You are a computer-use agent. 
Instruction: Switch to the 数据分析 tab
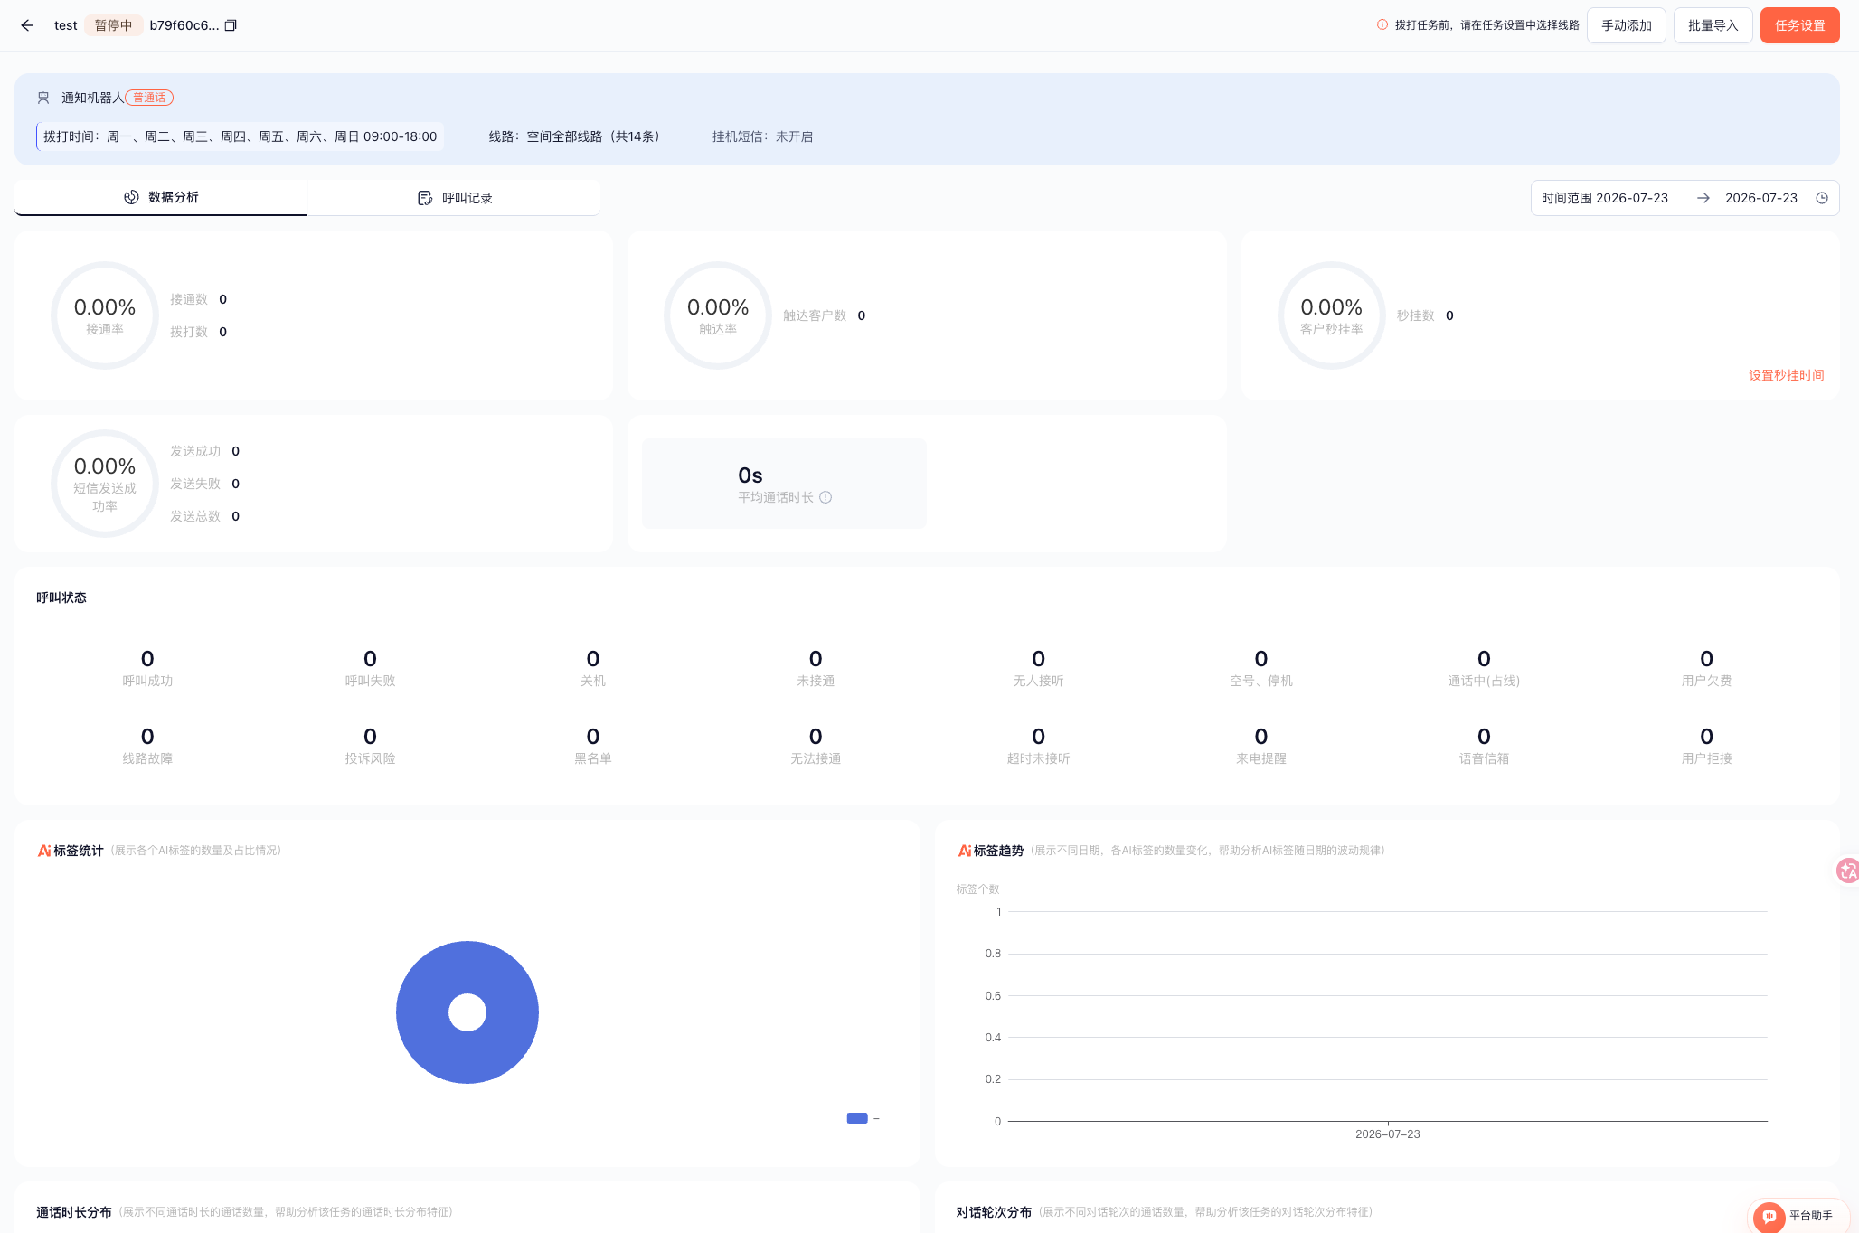point(161,197)
